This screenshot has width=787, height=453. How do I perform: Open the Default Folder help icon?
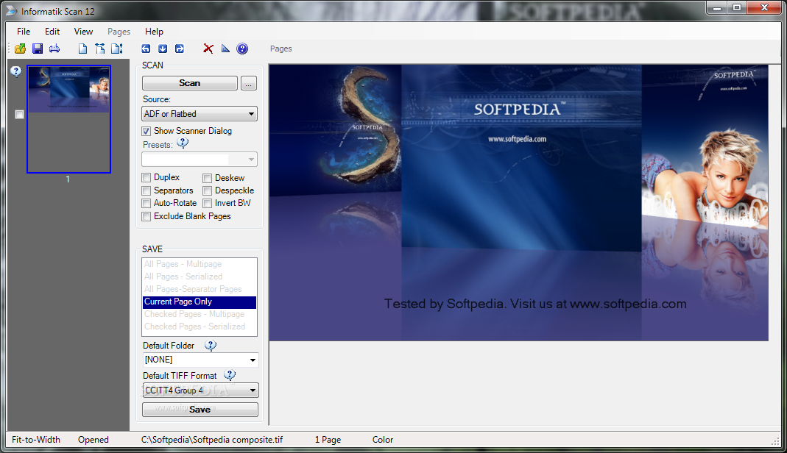[211, 345]
